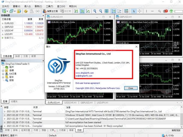Select the vertical line drawing tool

146,11
